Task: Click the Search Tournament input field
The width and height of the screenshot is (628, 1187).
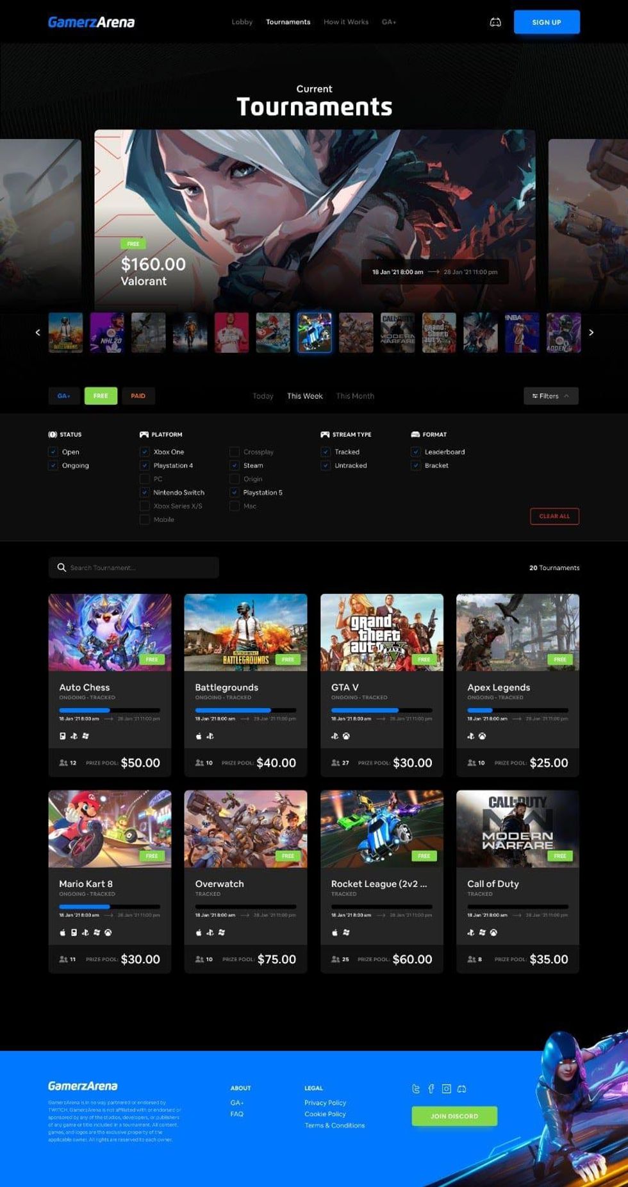Action: click(141, 568)
